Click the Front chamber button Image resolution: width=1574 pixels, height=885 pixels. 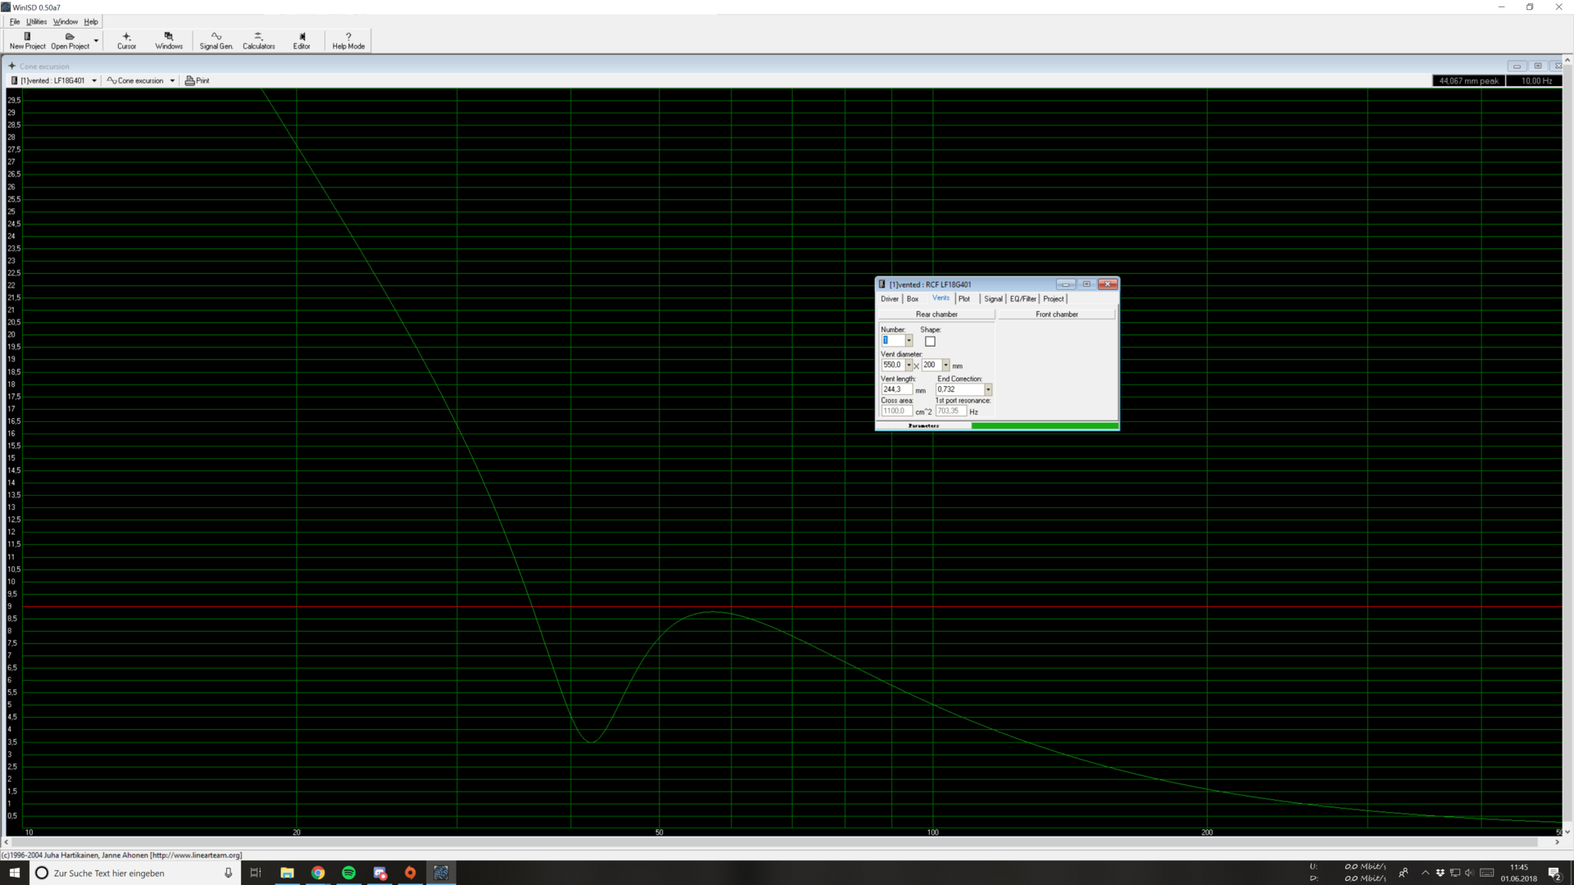(1057, 315)
